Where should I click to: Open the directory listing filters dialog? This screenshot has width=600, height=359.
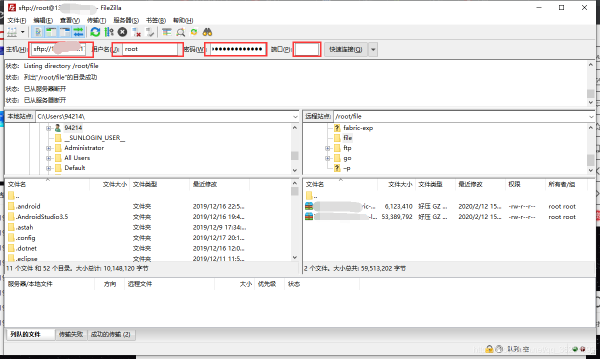coord(166,32)
